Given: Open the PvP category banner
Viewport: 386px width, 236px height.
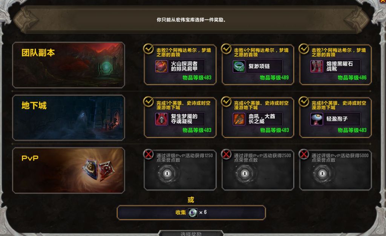Looking at the screenshot, I should pyautogui.click(x=69, y=171).
